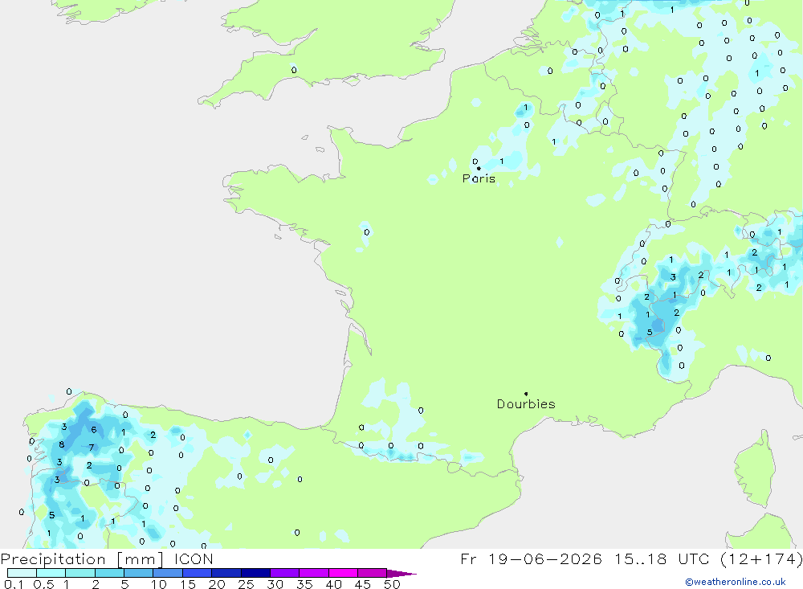Click the 15–20 mm legend color band

coord(198,573)
